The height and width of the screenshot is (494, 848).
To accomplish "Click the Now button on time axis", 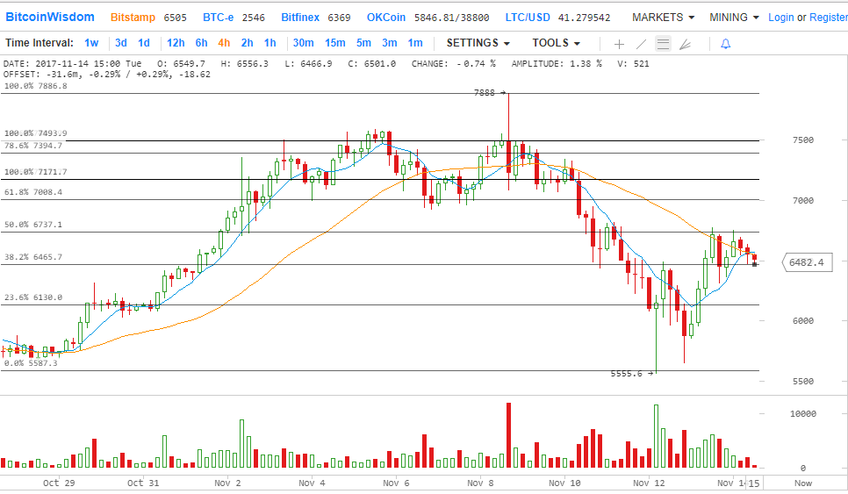I will pos(802,483).
